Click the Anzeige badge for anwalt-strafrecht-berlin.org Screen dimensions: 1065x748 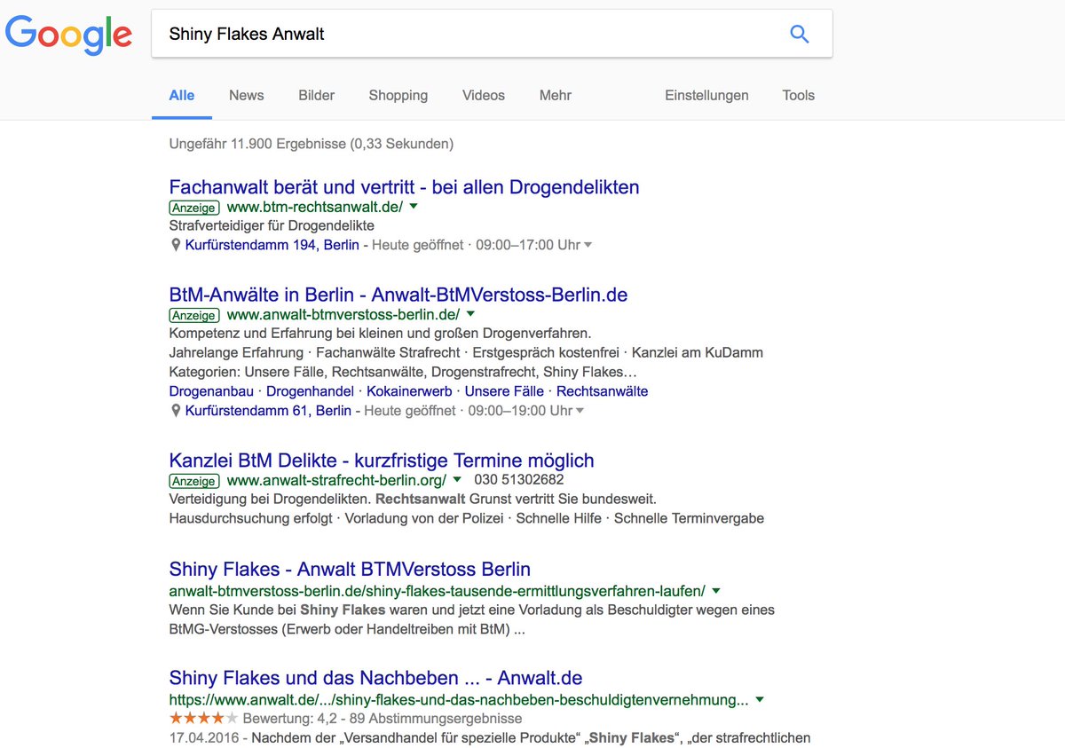194,481
